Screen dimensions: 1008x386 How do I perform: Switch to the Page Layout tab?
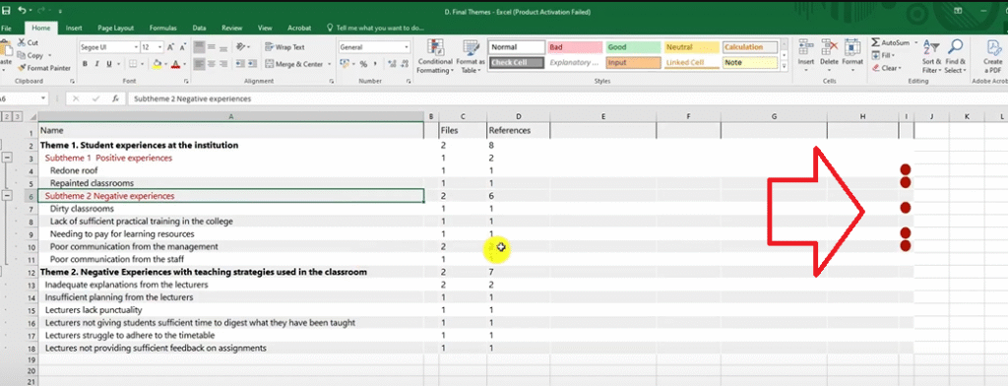(x=116, y=29)
